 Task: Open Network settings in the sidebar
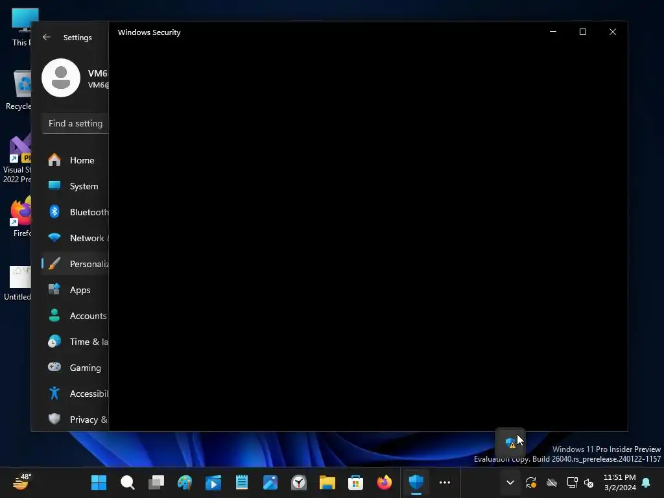(x=75, y=238)
